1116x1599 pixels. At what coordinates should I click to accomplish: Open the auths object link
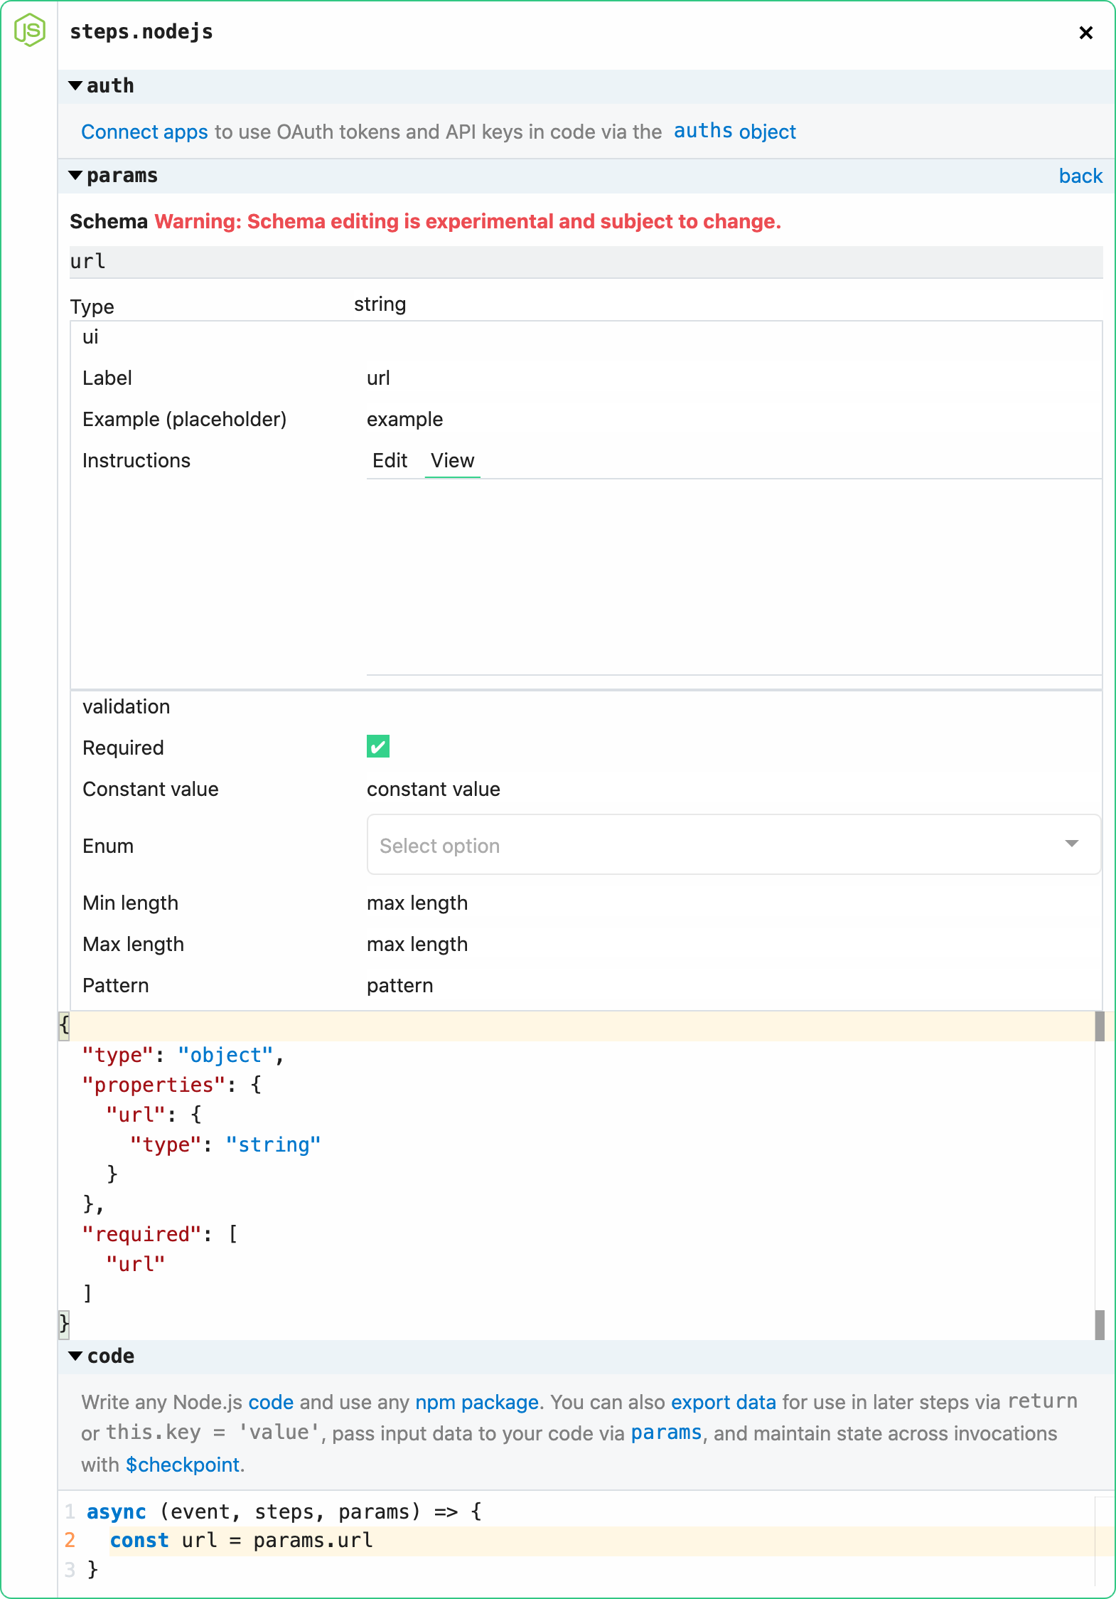[x=734, y=132]
